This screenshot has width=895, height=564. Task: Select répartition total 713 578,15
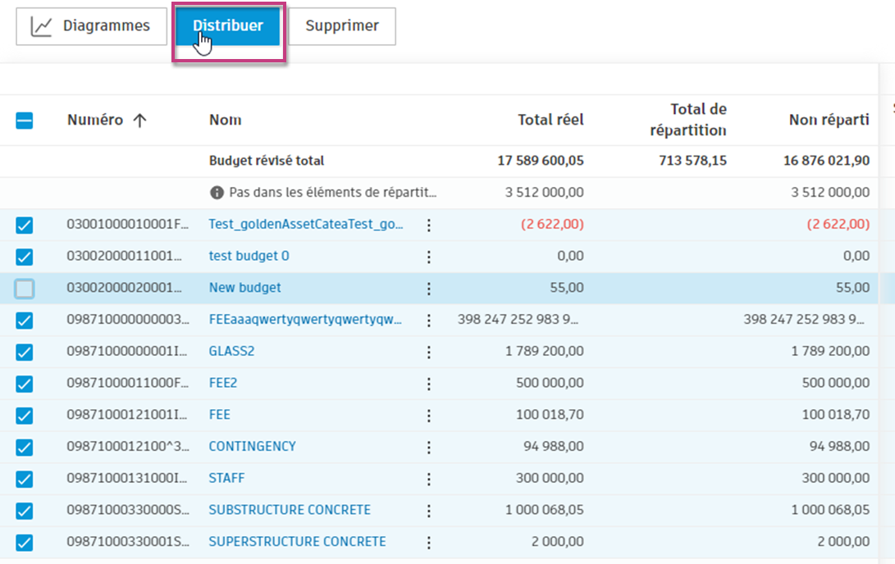click(x=693, y=161)
